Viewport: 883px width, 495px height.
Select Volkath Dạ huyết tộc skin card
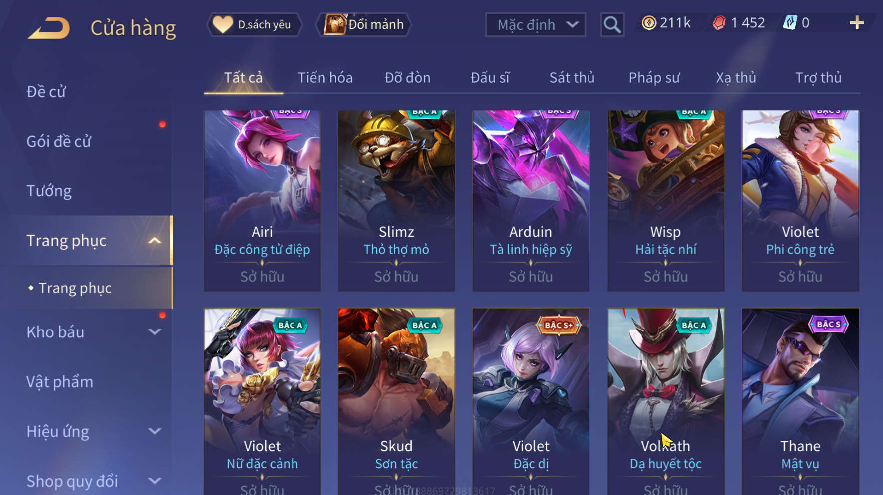pos(665,401)
